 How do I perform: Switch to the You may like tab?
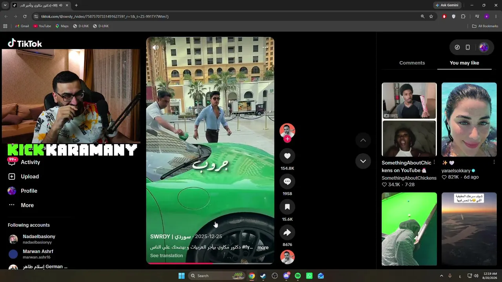(464, 63)
